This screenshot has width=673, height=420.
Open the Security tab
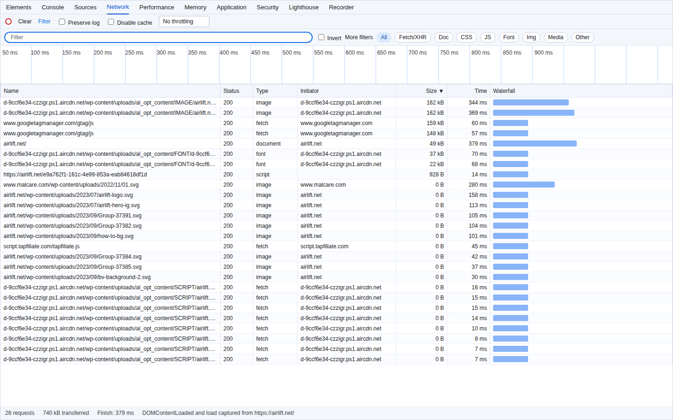coord(268,7)
